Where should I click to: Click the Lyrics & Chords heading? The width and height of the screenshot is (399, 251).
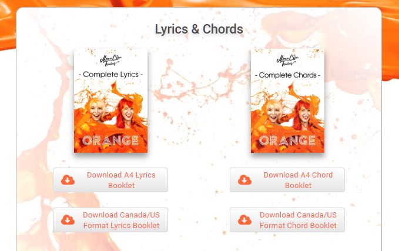pyautogui.click(x=199, y=29)
